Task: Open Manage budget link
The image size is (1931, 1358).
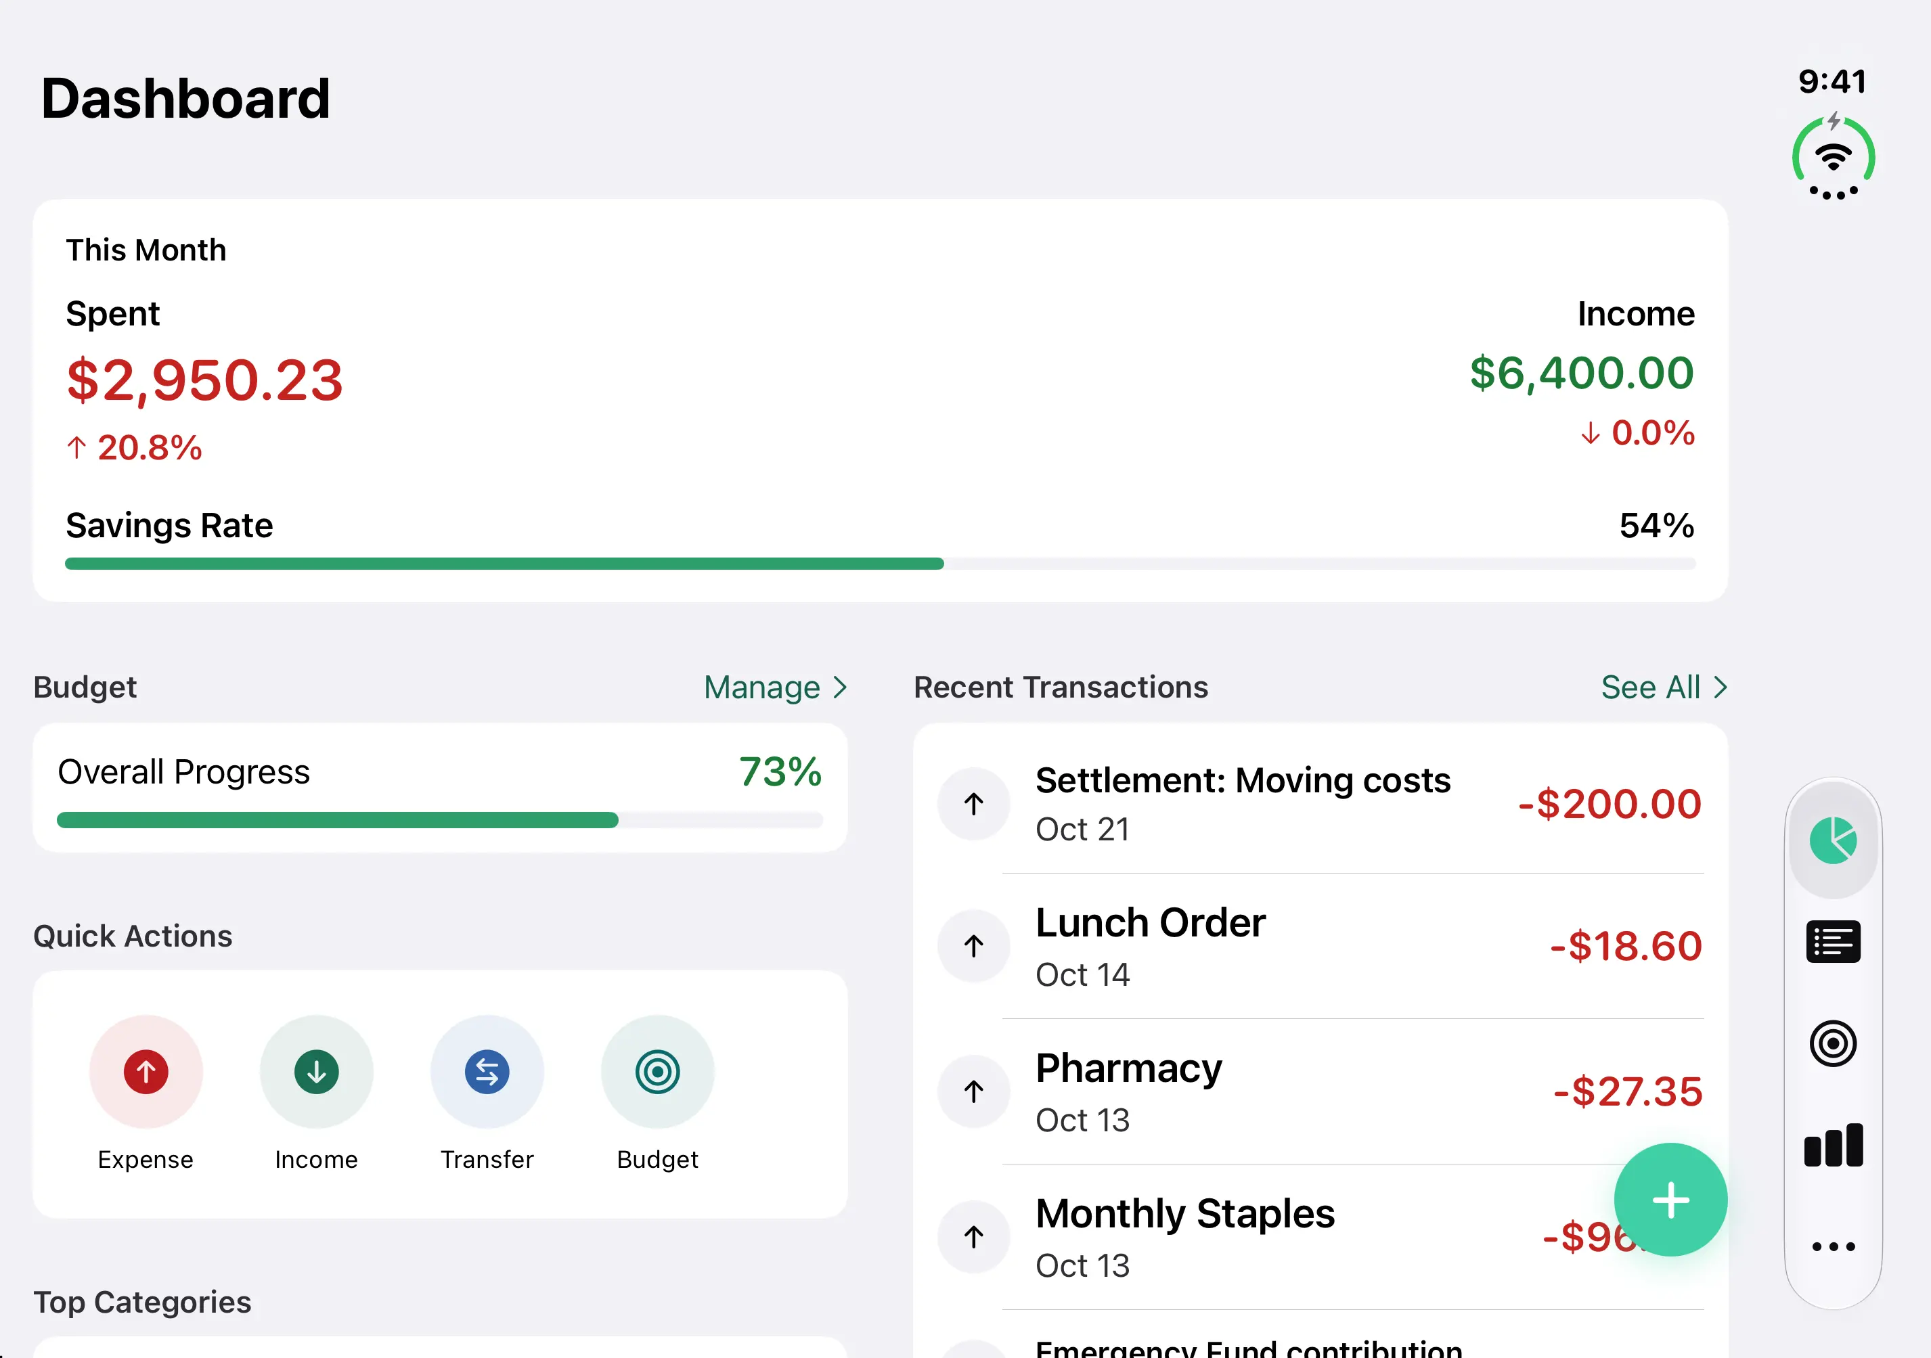Action: [776, 687]
